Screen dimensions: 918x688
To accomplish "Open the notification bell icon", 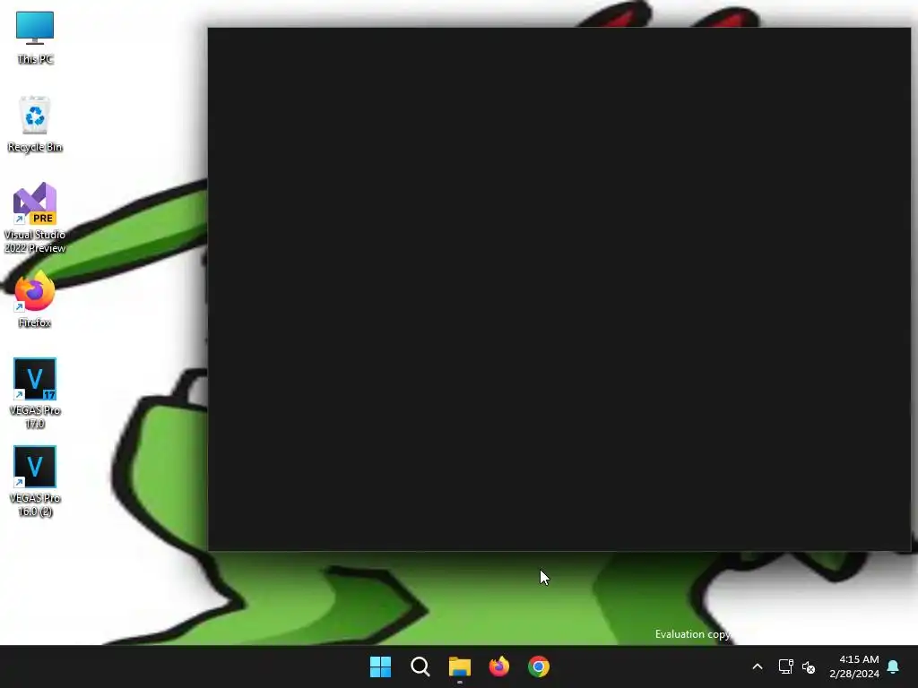I will click(x=894, y=666).
